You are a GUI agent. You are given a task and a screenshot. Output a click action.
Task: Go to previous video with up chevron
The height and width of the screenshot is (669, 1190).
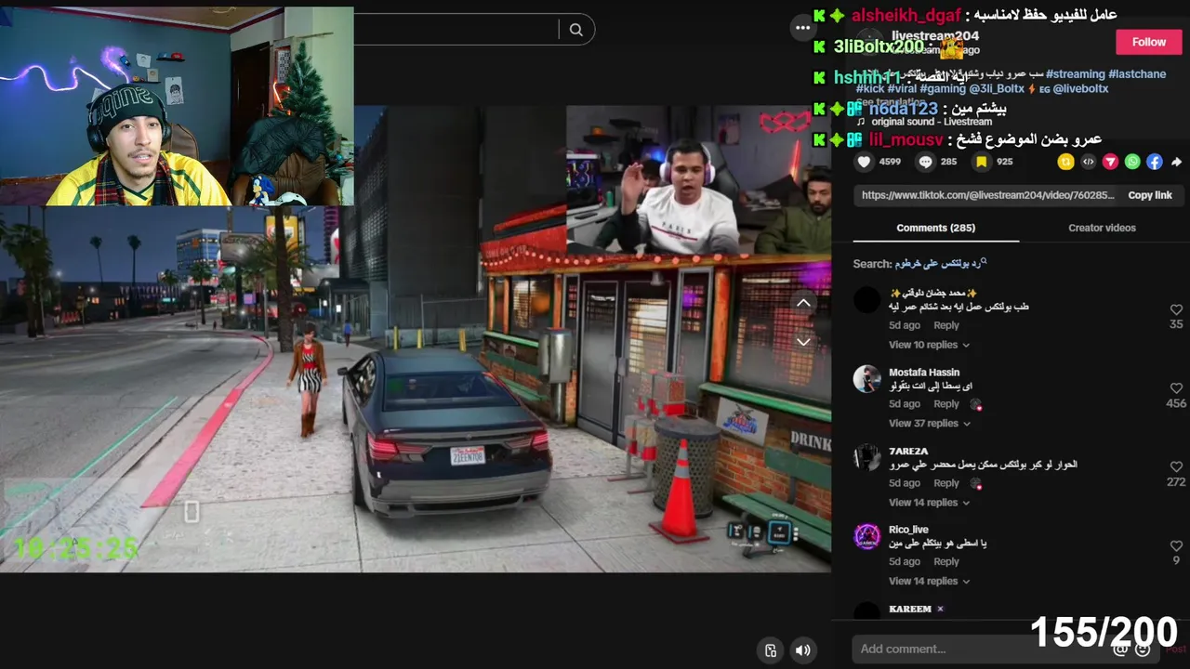pyautogui.click(x=803, y=303)
